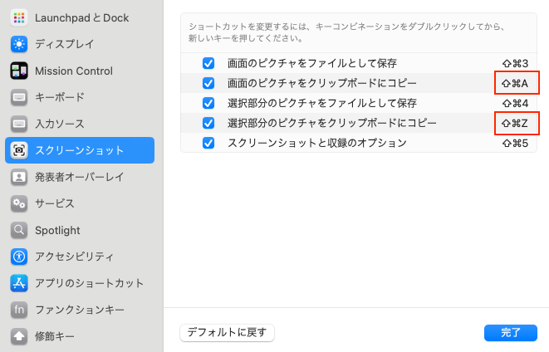The width and height of the screenshot is (549, 352).
Task: Click the ディスプレイ sun icon
Action: (x=20, y=44)
